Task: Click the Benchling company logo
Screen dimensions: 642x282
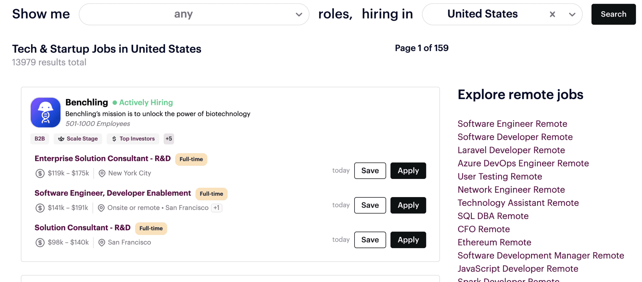Action: point(45,112)
